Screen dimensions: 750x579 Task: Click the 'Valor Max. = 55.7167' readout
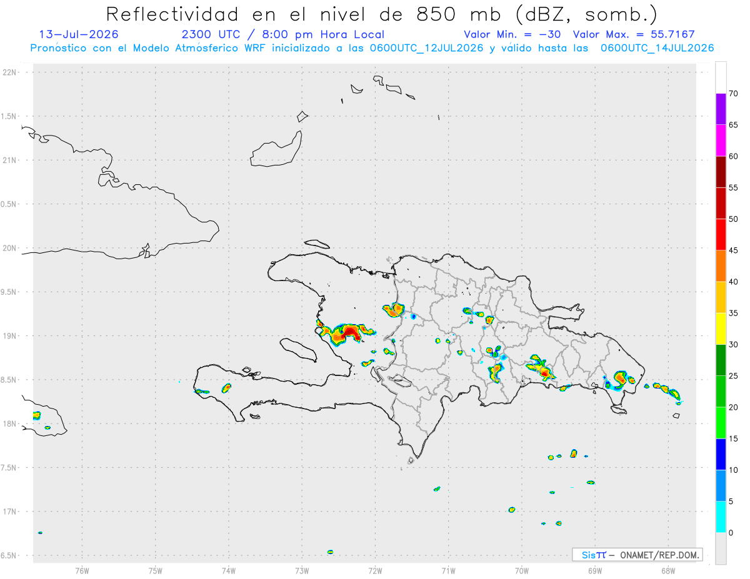[634, 35]
